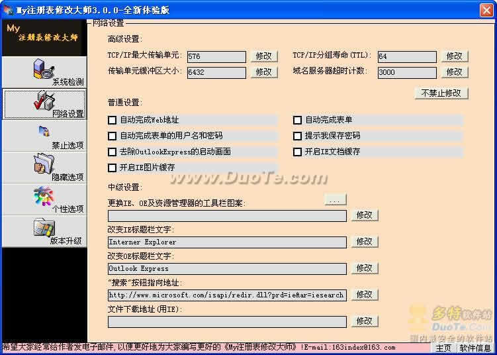Screen dimensions: 497x355
Task: Click the Outlook Express title text field
Action: coord(227,269)
